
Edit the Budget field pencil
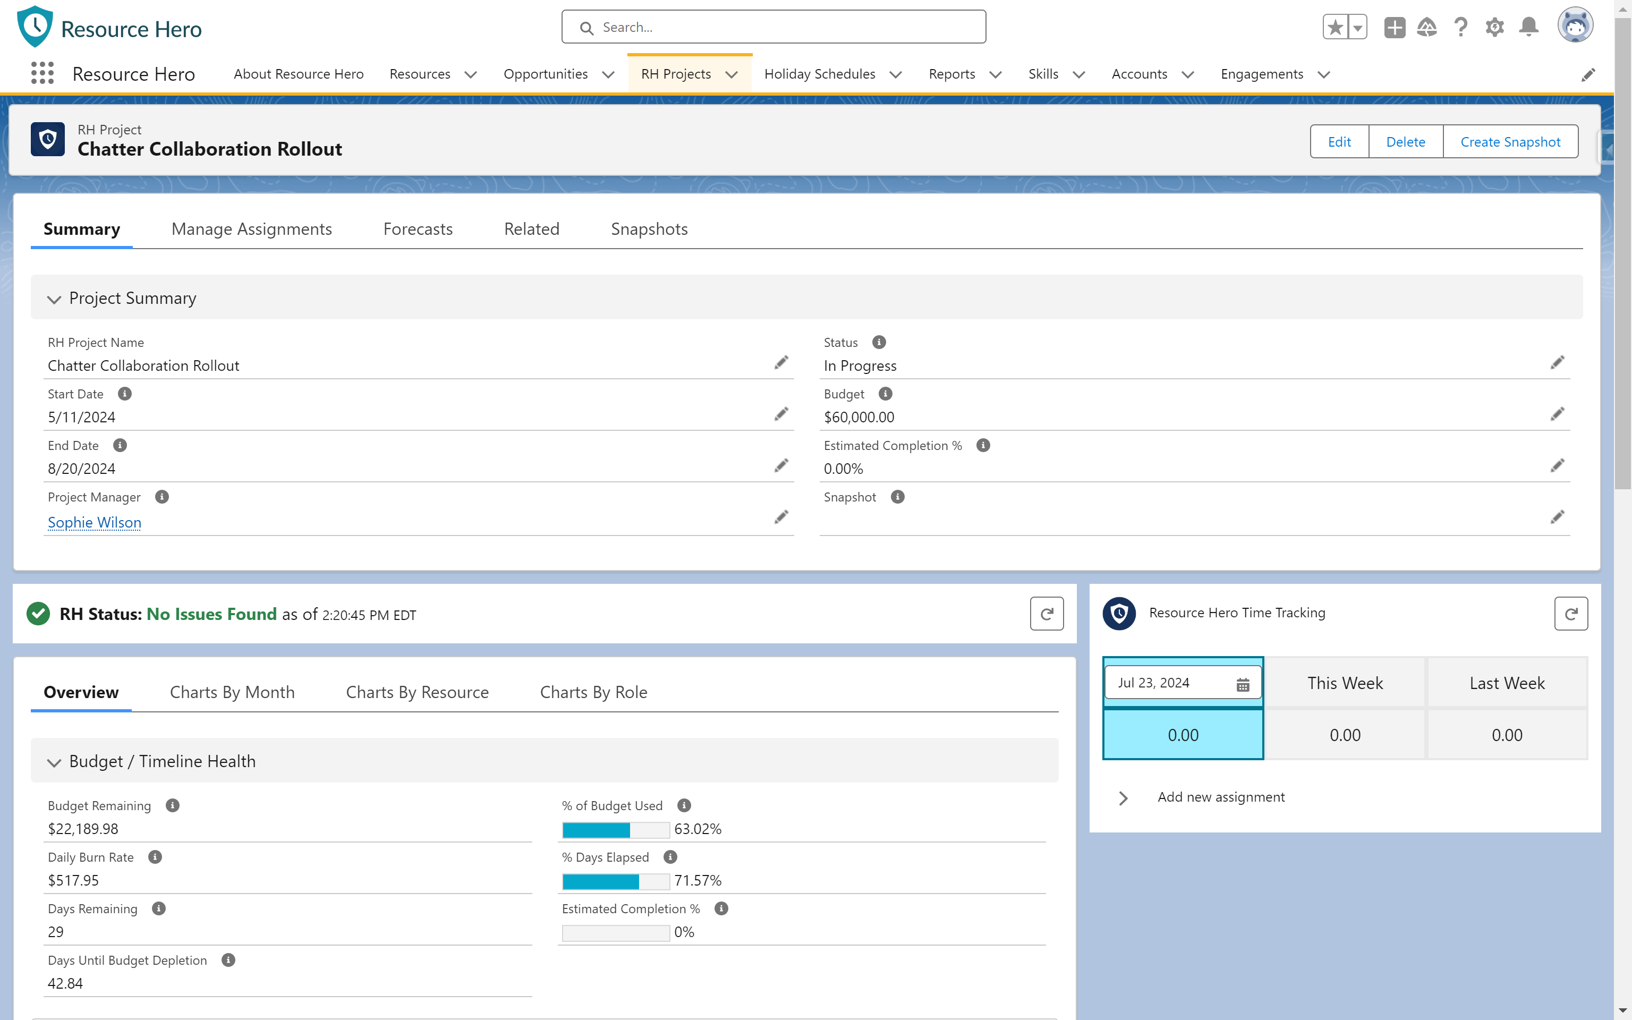(1557, 414)
